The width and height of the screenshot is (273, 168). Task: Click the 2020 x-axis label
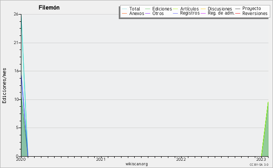[x=21, y=159]
